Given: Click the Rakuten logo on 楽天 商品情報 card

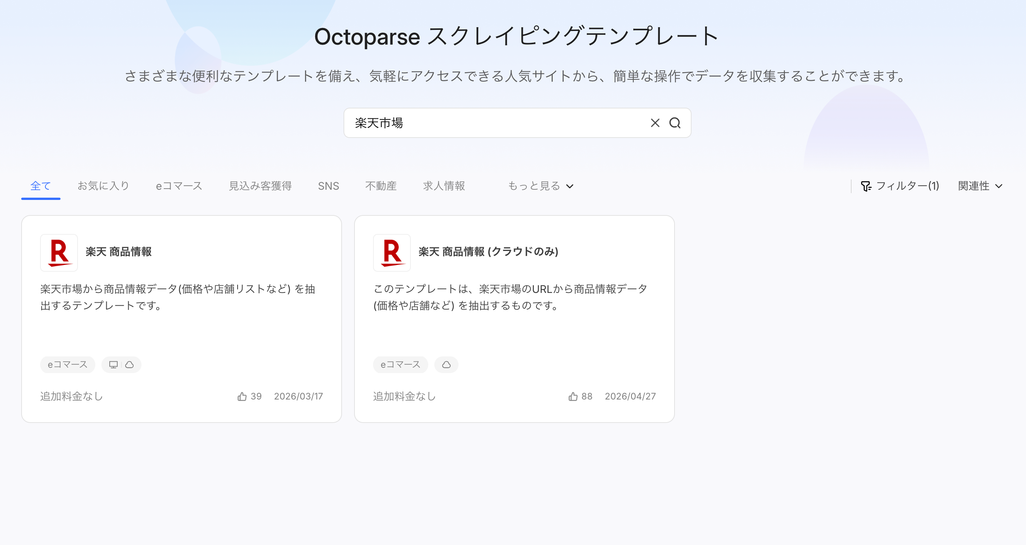Looking at the screenshot, I should pyautogui.click(x=59, y=252).
